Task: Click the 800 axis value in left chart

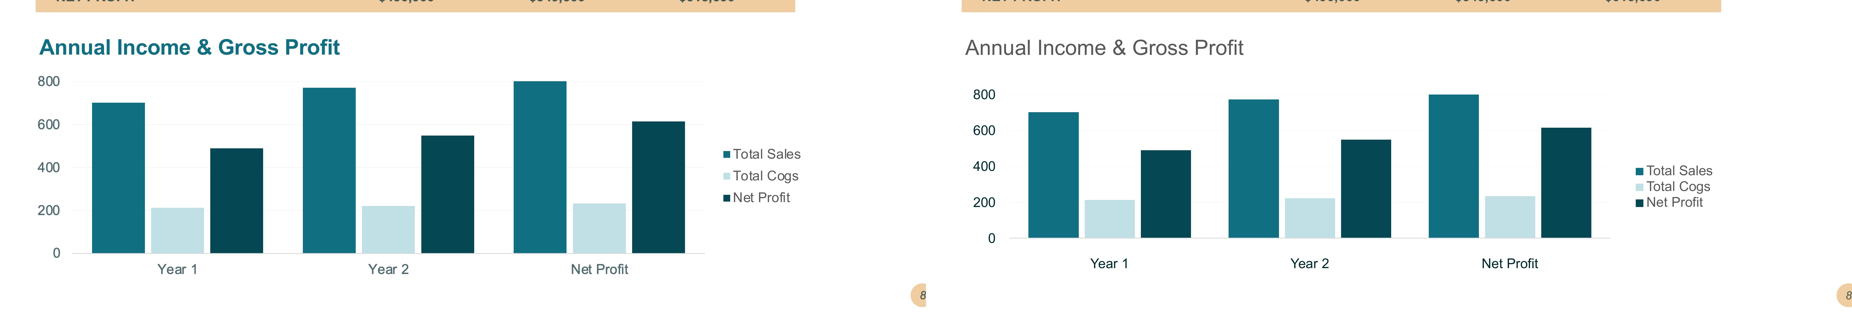Action: 49,82
